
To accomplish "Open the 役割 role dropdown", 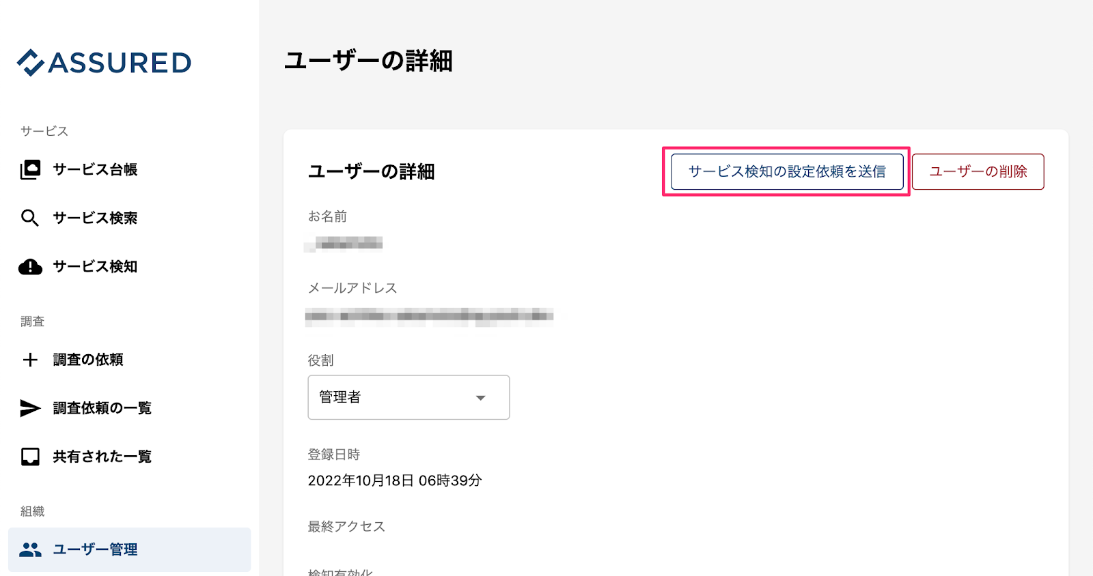I will click(x=408, y=397).
